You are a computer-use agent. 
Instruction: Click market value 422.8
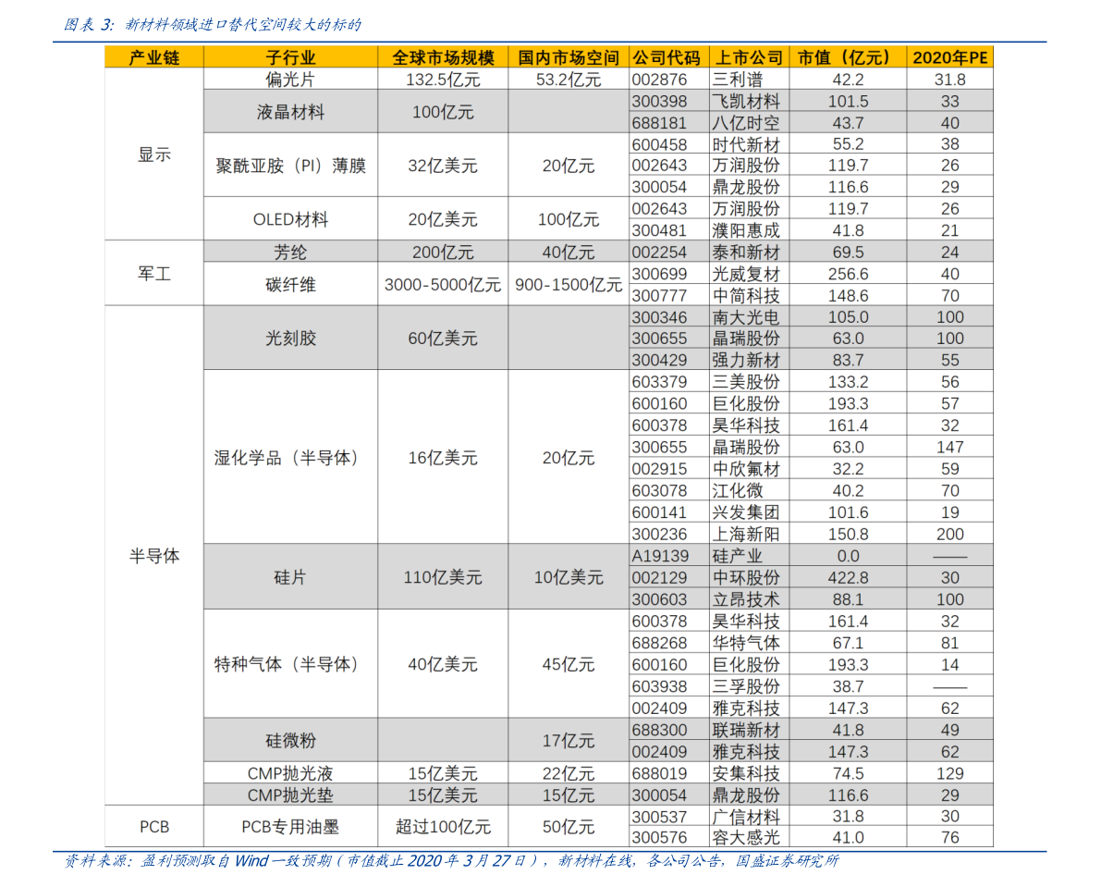click(848, 577)
